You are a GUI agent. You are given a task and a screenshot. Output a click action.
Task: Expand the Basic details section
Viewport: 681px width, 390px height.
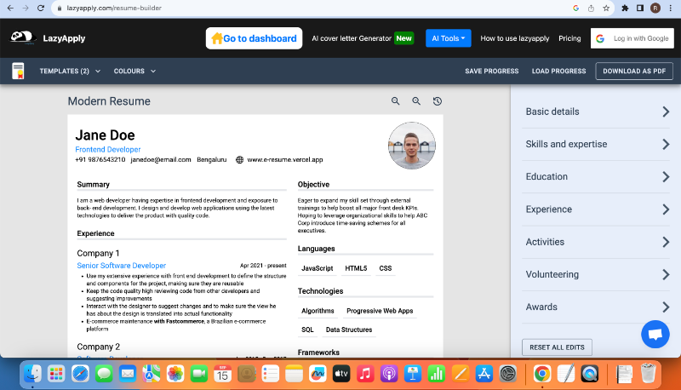click(596, 112)
